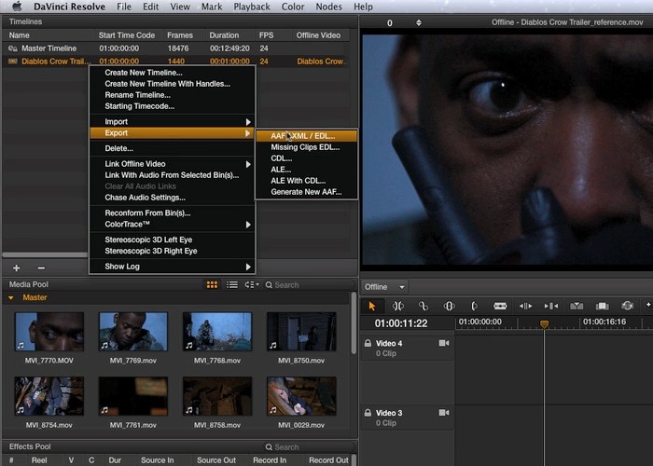Click the playhead marker on timeline ruler
This screenshot has width=653, height=466.
[x=544, y=323]
